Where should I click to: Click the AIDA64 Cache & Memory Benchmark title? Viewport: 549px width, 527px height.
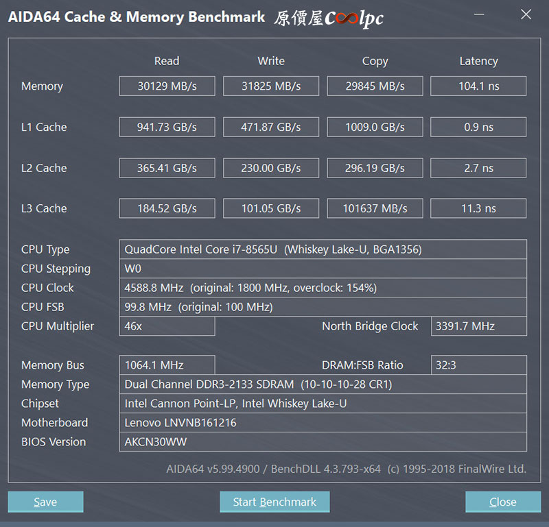(x=136, y=17)
